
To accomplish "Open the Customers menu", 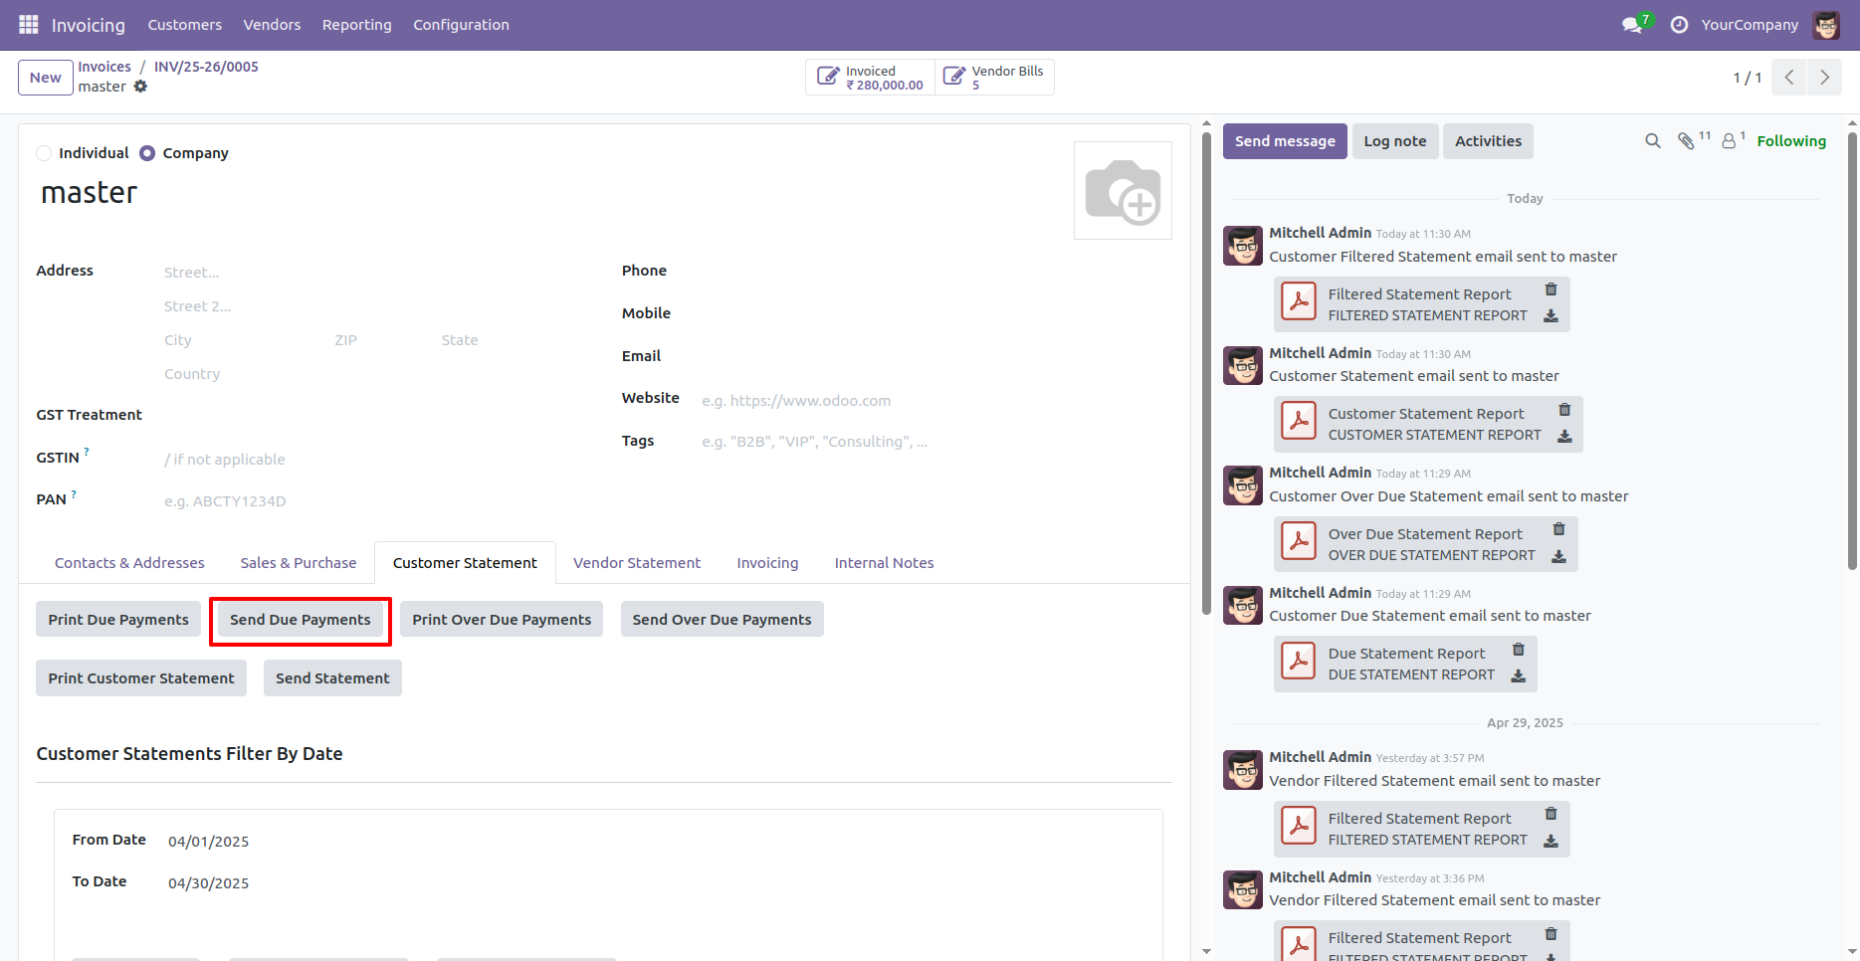I will coord(184,24).
